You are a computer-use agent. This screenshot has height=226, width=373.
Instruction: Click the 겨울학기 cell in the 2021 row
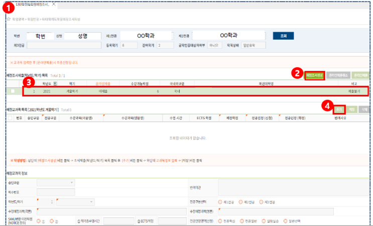point(72,91)
